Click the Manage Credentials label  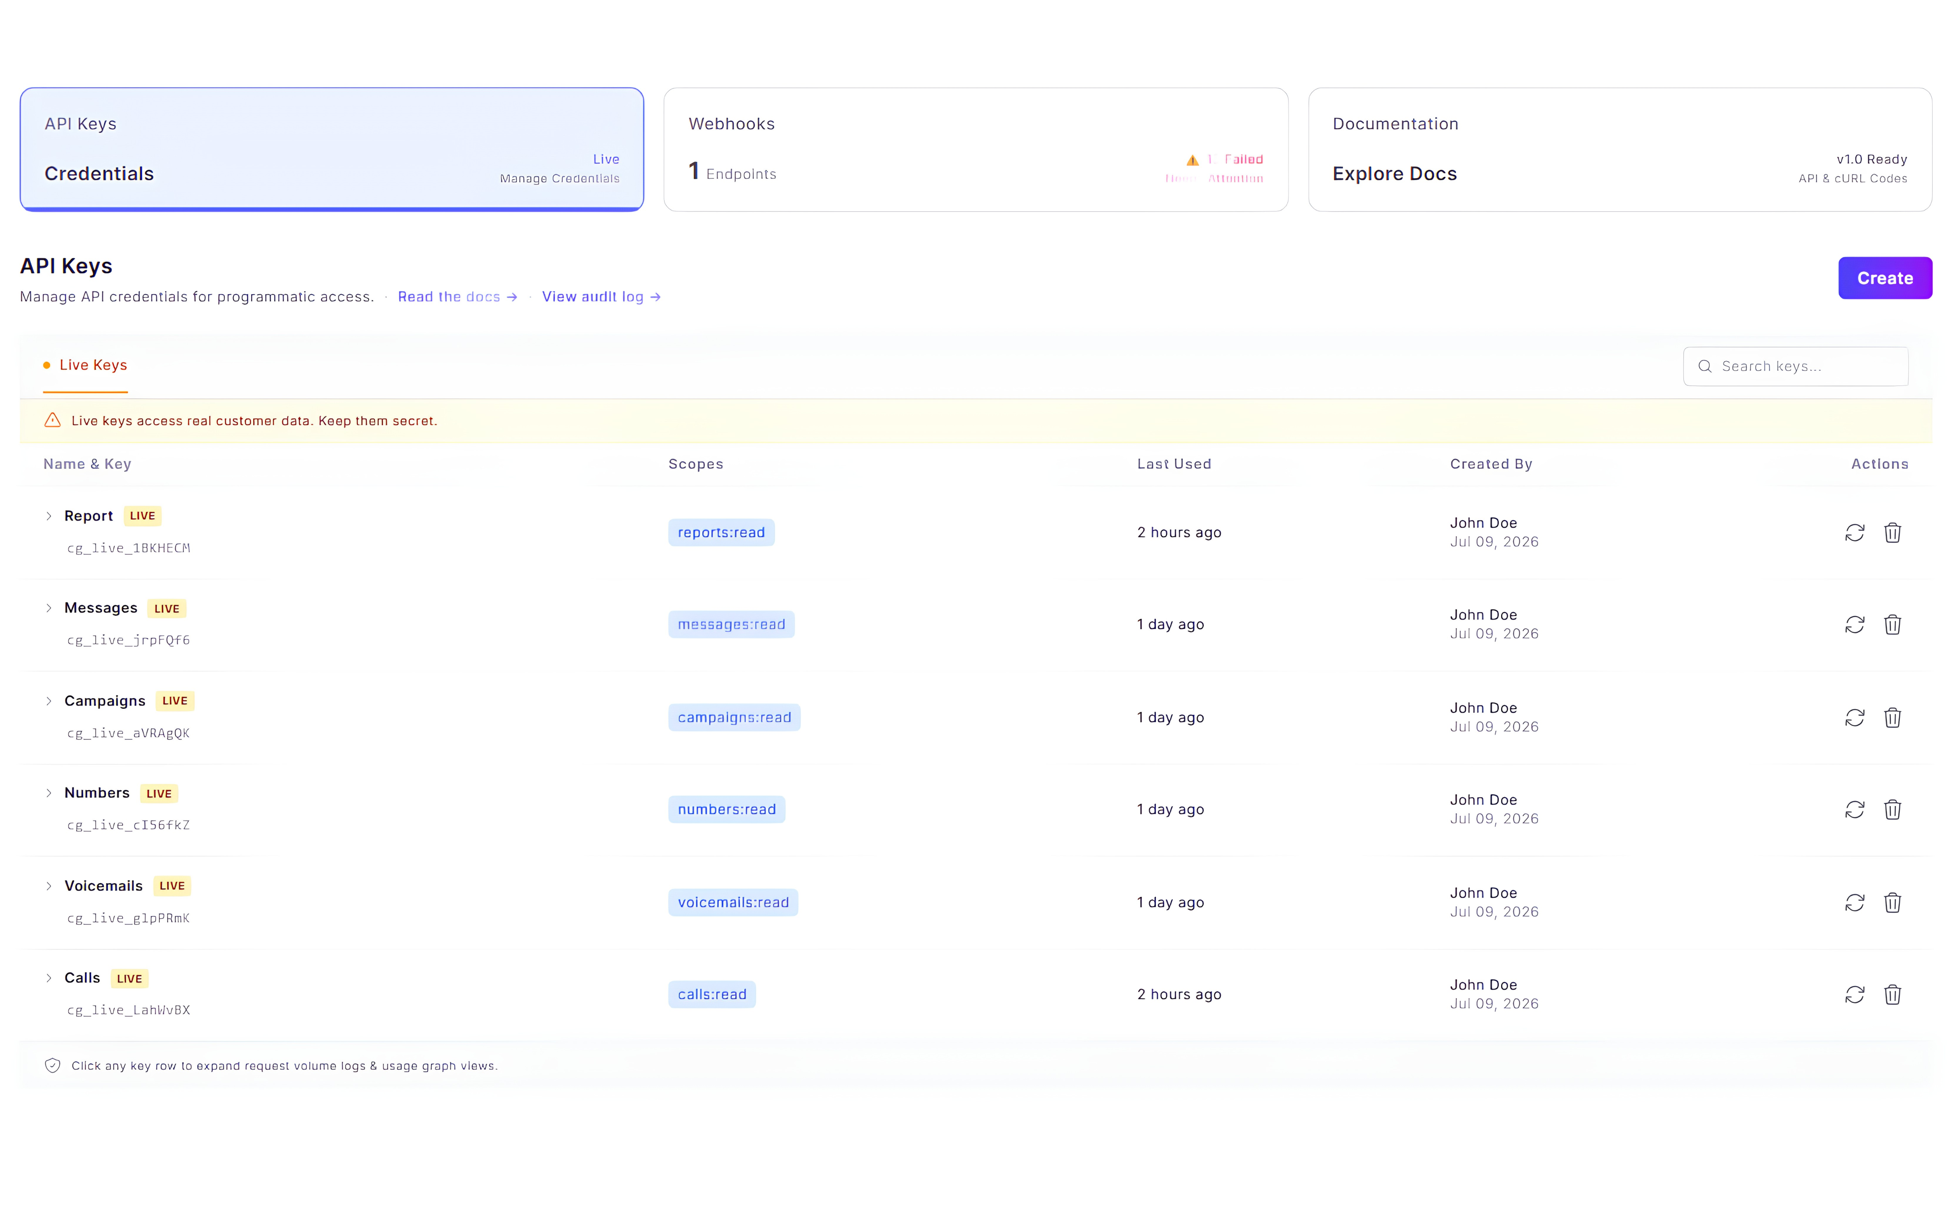click(x=559, y=179)
